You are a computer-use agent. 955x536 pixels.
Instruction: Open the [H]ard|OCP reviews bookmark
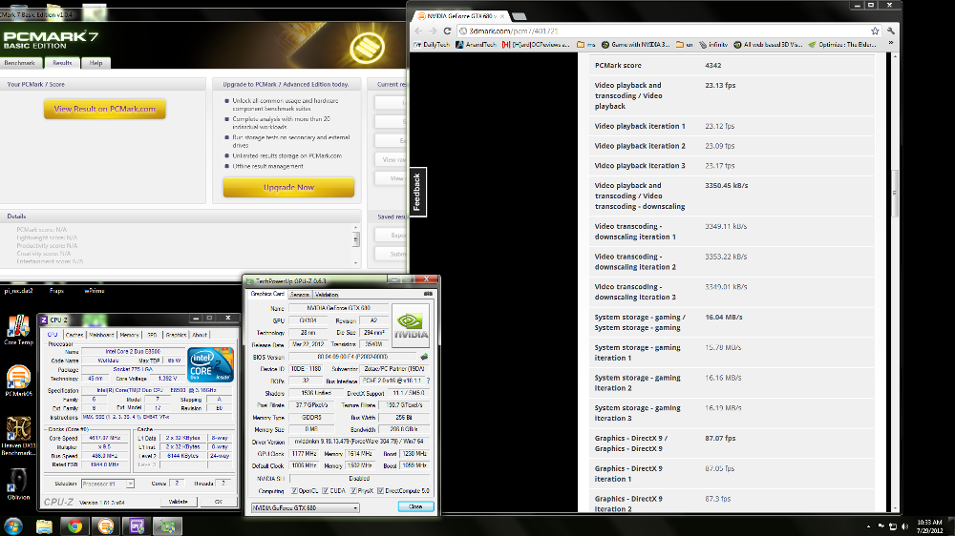pos(536,45)
